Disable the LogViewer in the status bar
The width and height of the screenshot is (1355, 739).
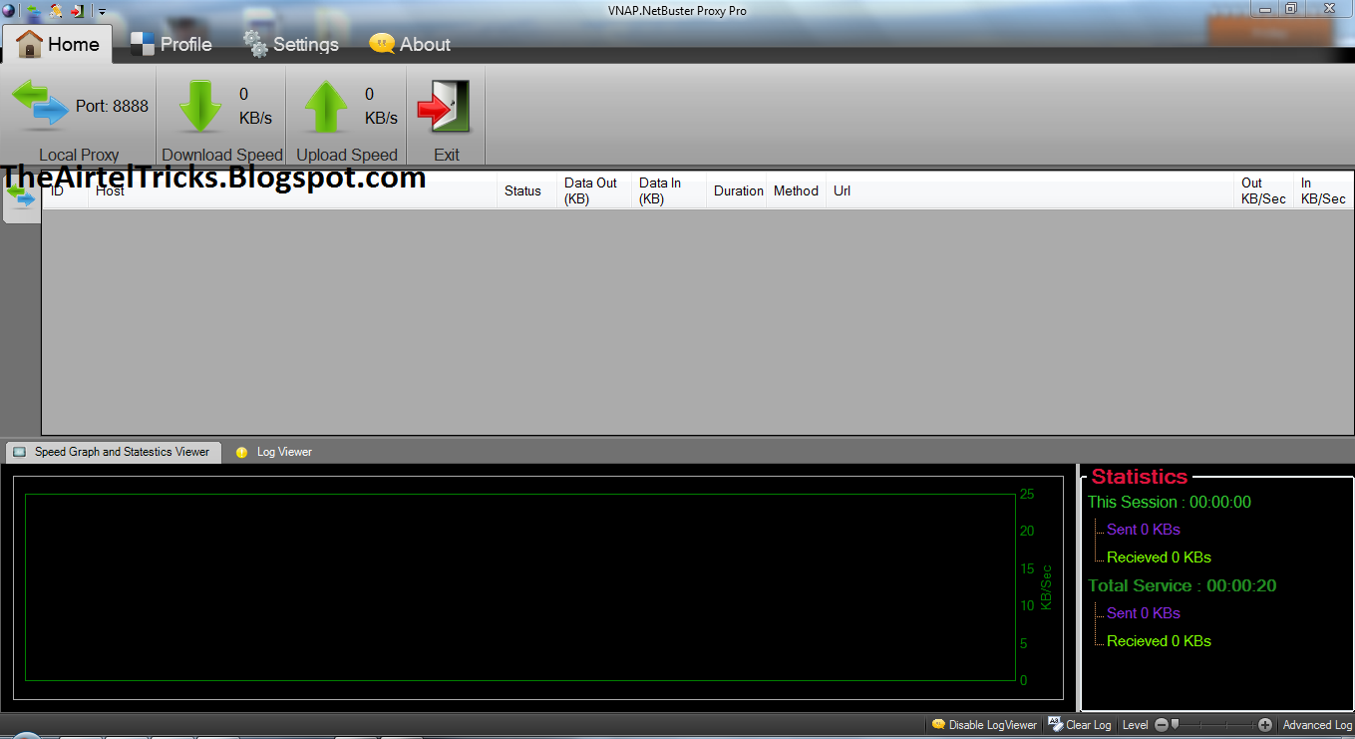pyautogui.click(x=984, y=725)
